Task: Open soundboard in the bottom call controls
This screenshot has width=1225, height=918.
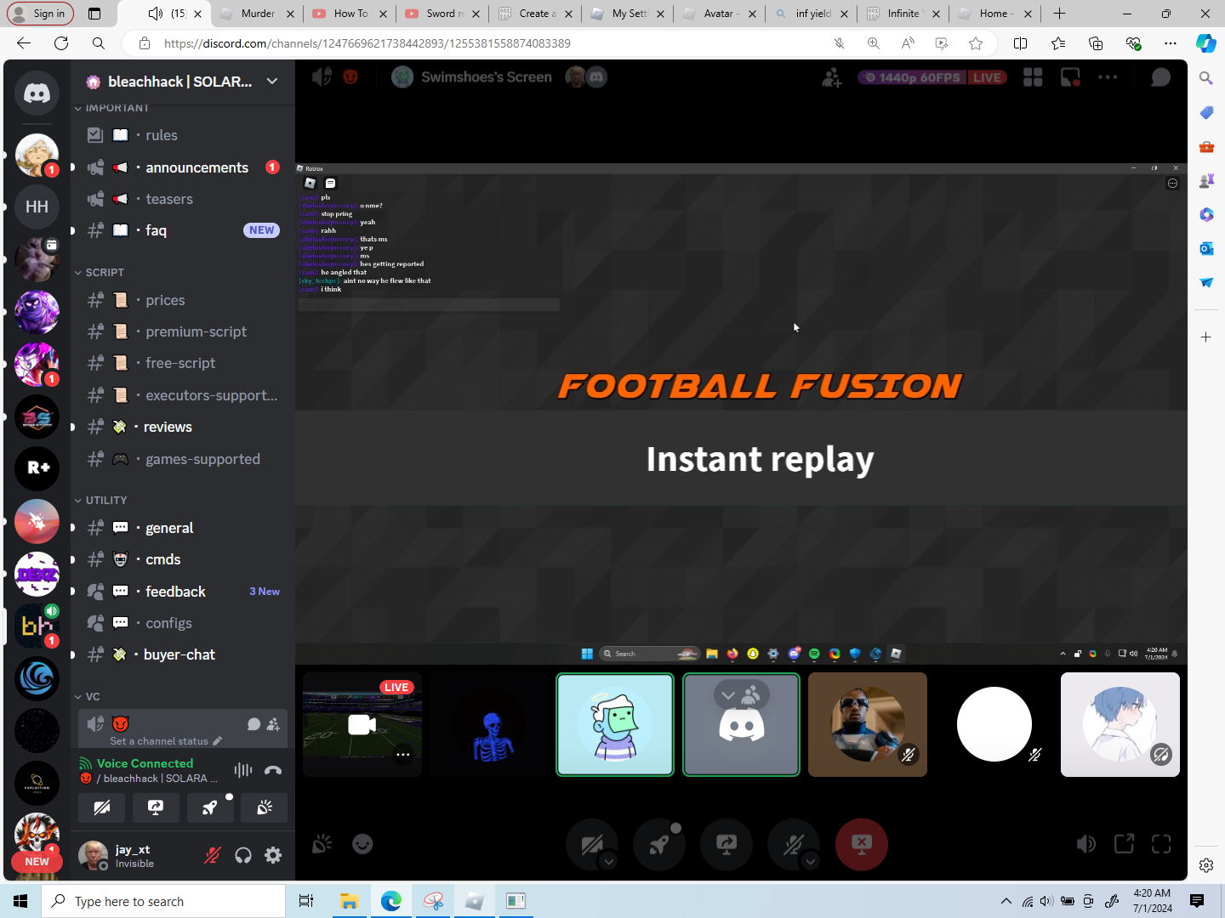Action: click(322, 844)
